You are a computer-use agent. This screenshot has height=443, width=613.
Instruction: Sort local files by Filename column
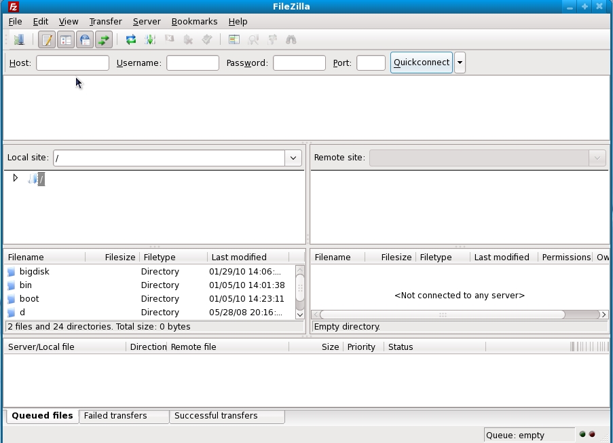point(45,257)
